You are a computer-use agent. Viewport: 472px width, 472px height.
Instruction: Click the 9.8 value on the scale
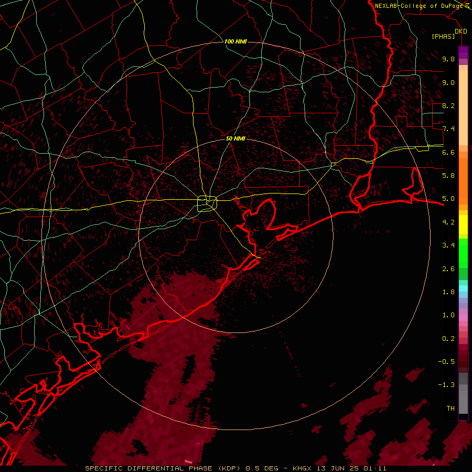click(x=448, y=59)
